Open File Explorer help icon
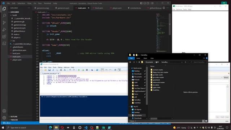231x130 pixels. [x=206, y=58]
